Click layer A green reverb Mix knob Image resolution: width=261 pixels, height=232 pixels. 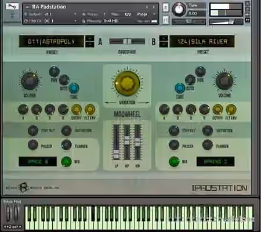[66, 162]
